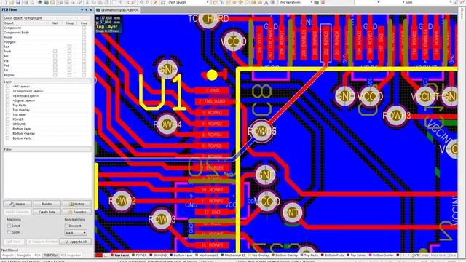Open the Libraries side panel tab
The height and width of the screenshot is (262, 466).
[x=462, y=13]
